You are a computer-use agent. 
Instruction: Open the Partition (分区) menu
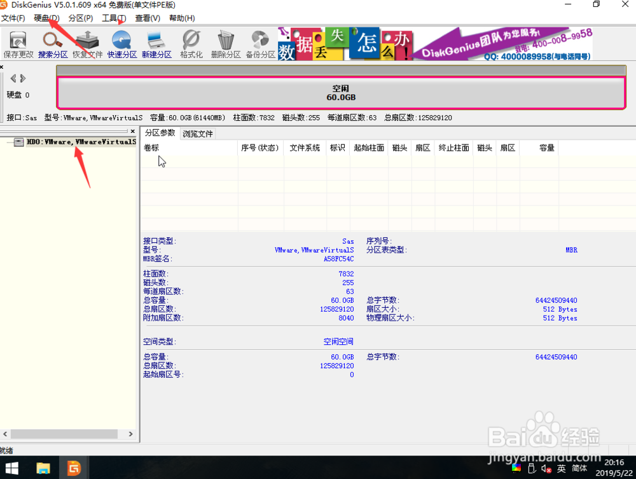(81, 18)
